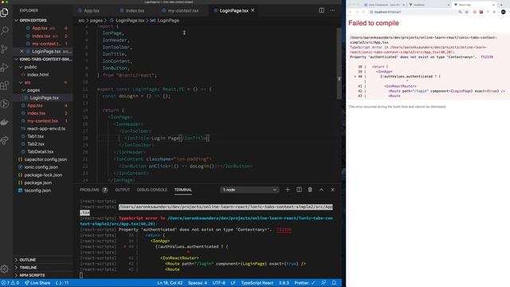Screen dimensions: 510x287
Task: Close the LoginPage.tsx editor tab
Action: tap(253, 10)
